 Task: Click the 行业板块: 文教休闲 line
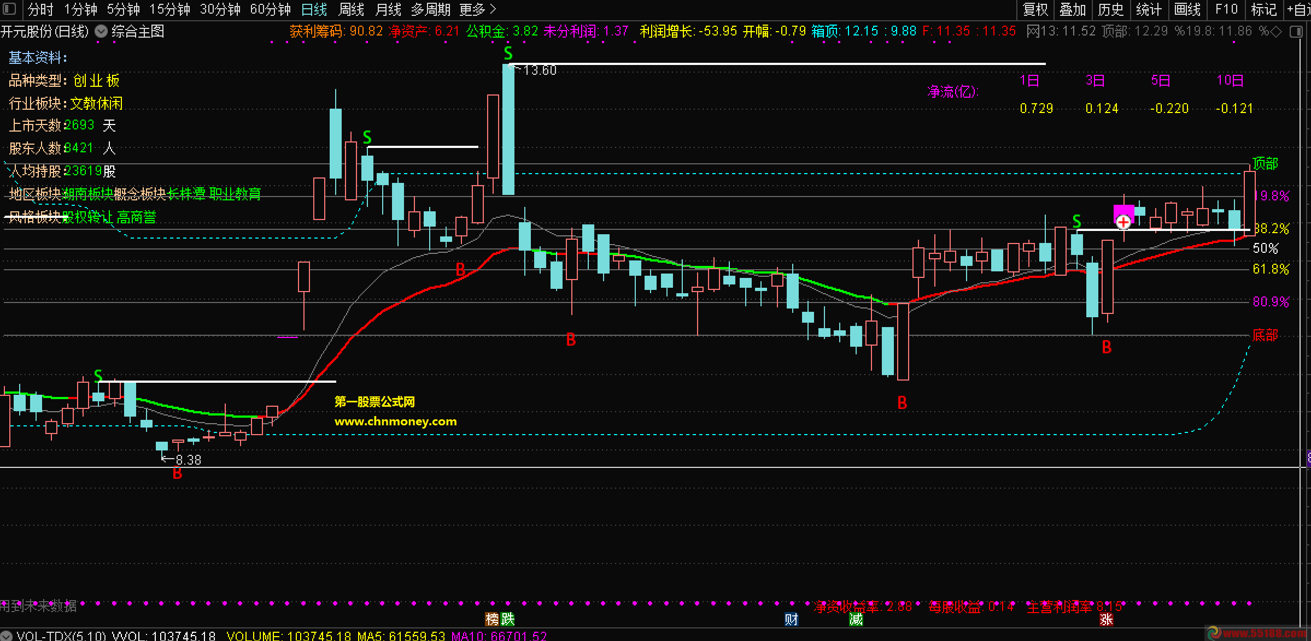coord(66,103)
